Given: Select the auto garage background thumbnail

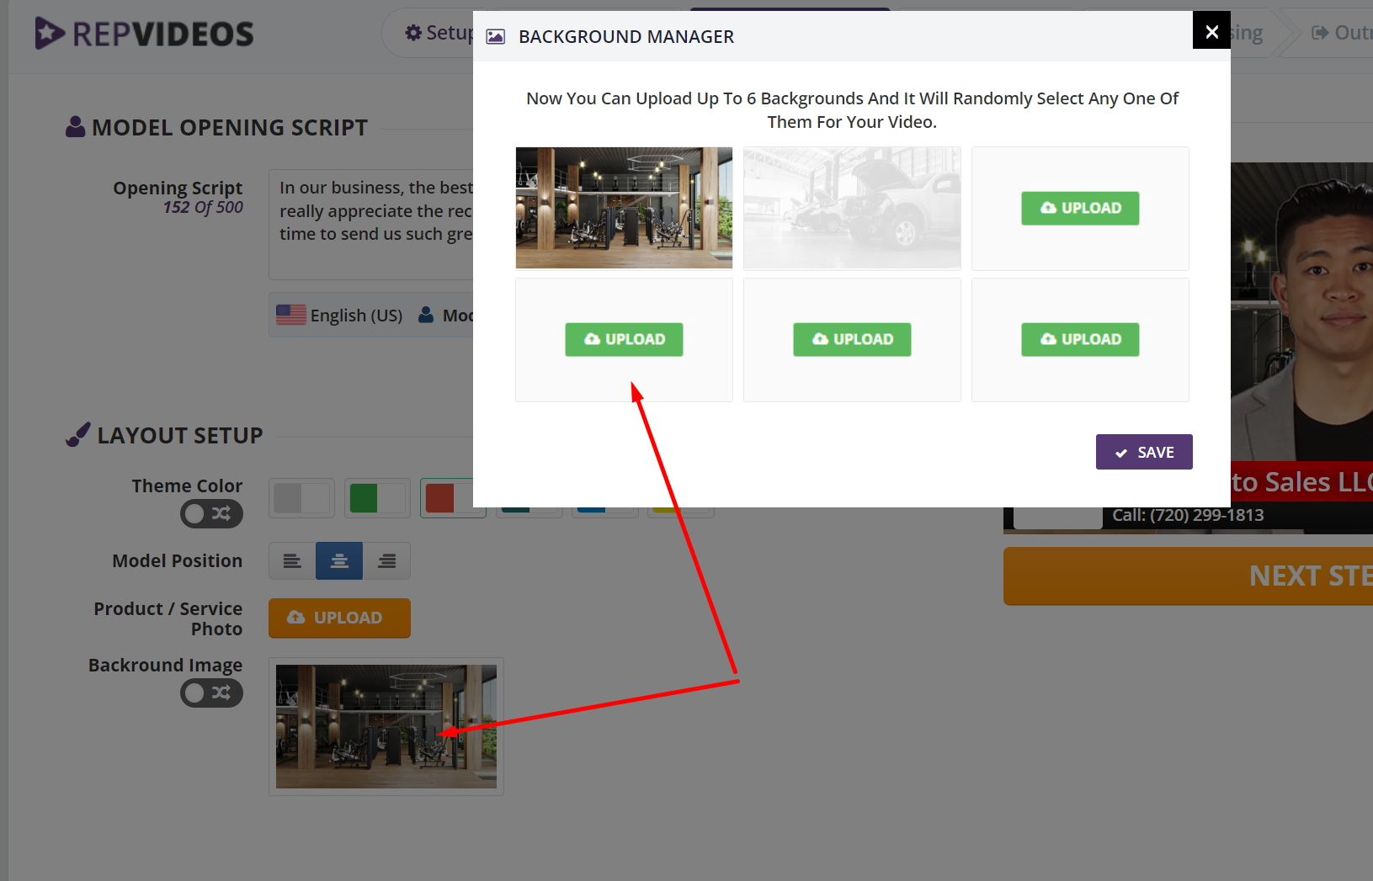Looking at the screenshot, I should point(852,208).
